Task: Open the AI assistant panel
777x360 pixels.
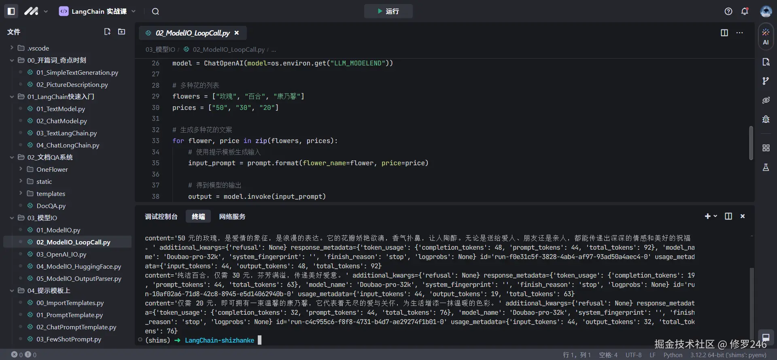Action: (766, 37)
